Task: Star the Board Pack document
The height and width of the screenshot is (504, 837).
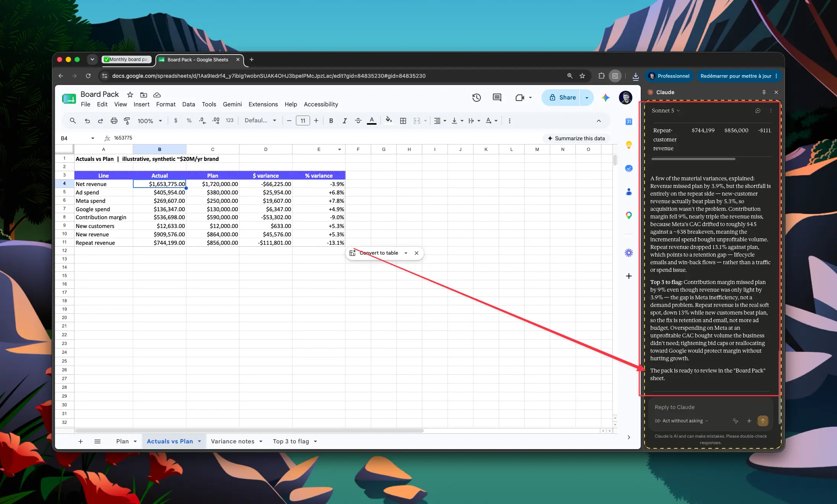Action: [130, 95]
